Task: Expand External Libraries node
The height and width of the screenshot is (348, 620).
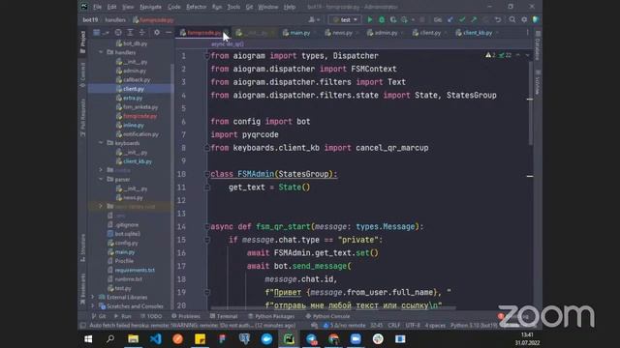Action: (93, 297)
